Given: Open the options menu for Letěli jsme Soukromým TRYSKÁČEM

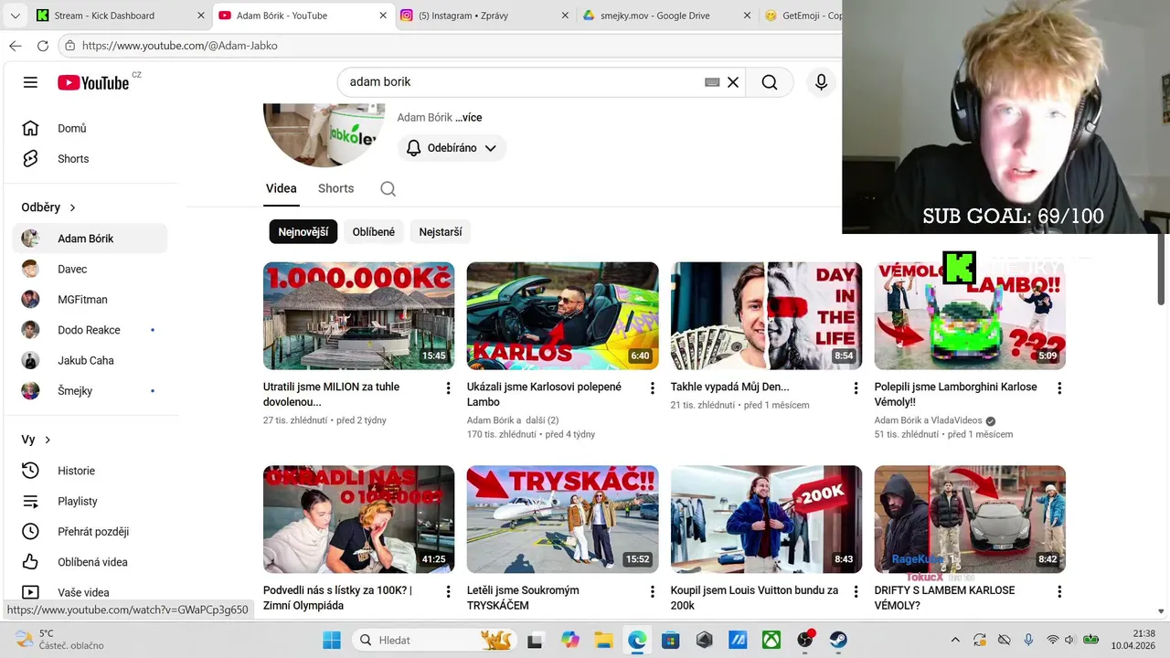Looking at the screenshot, I should point(653,592).
